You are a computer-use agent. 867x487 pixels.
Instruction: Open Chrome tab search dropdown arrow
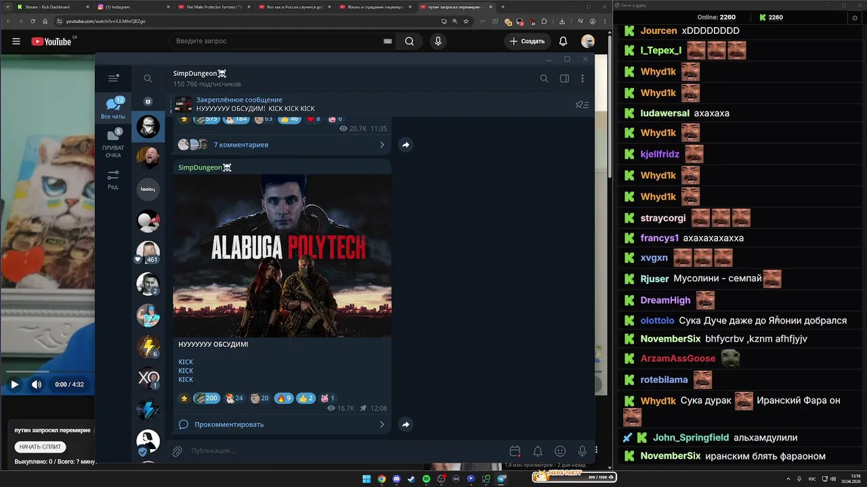click(x=6, y=7)
